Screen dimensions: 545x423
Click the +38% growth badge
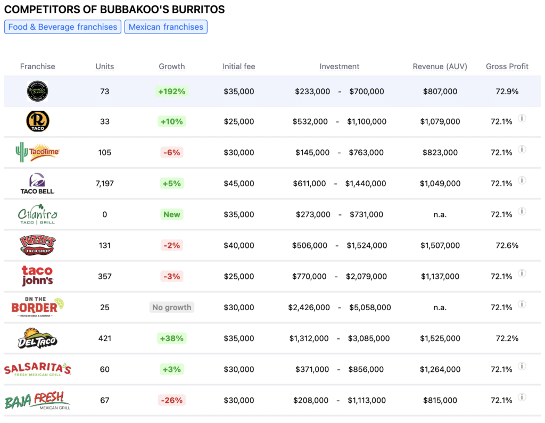(172, 338)
